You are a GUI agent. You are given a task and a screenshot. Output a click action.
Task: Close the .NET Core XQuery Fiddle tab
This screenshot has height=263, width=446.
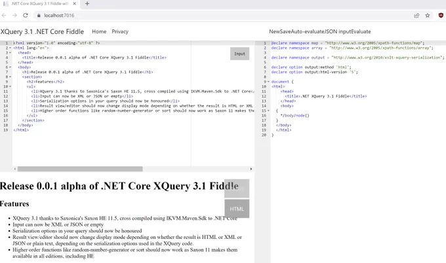[75, 4]
